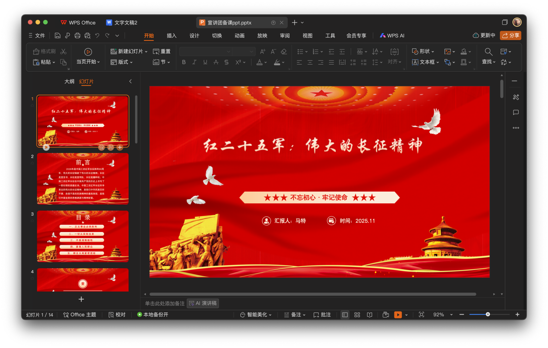The width and height of the screenshot is (548, 348).
Task: Click the undo arrow icon
Action: (97, 36)
